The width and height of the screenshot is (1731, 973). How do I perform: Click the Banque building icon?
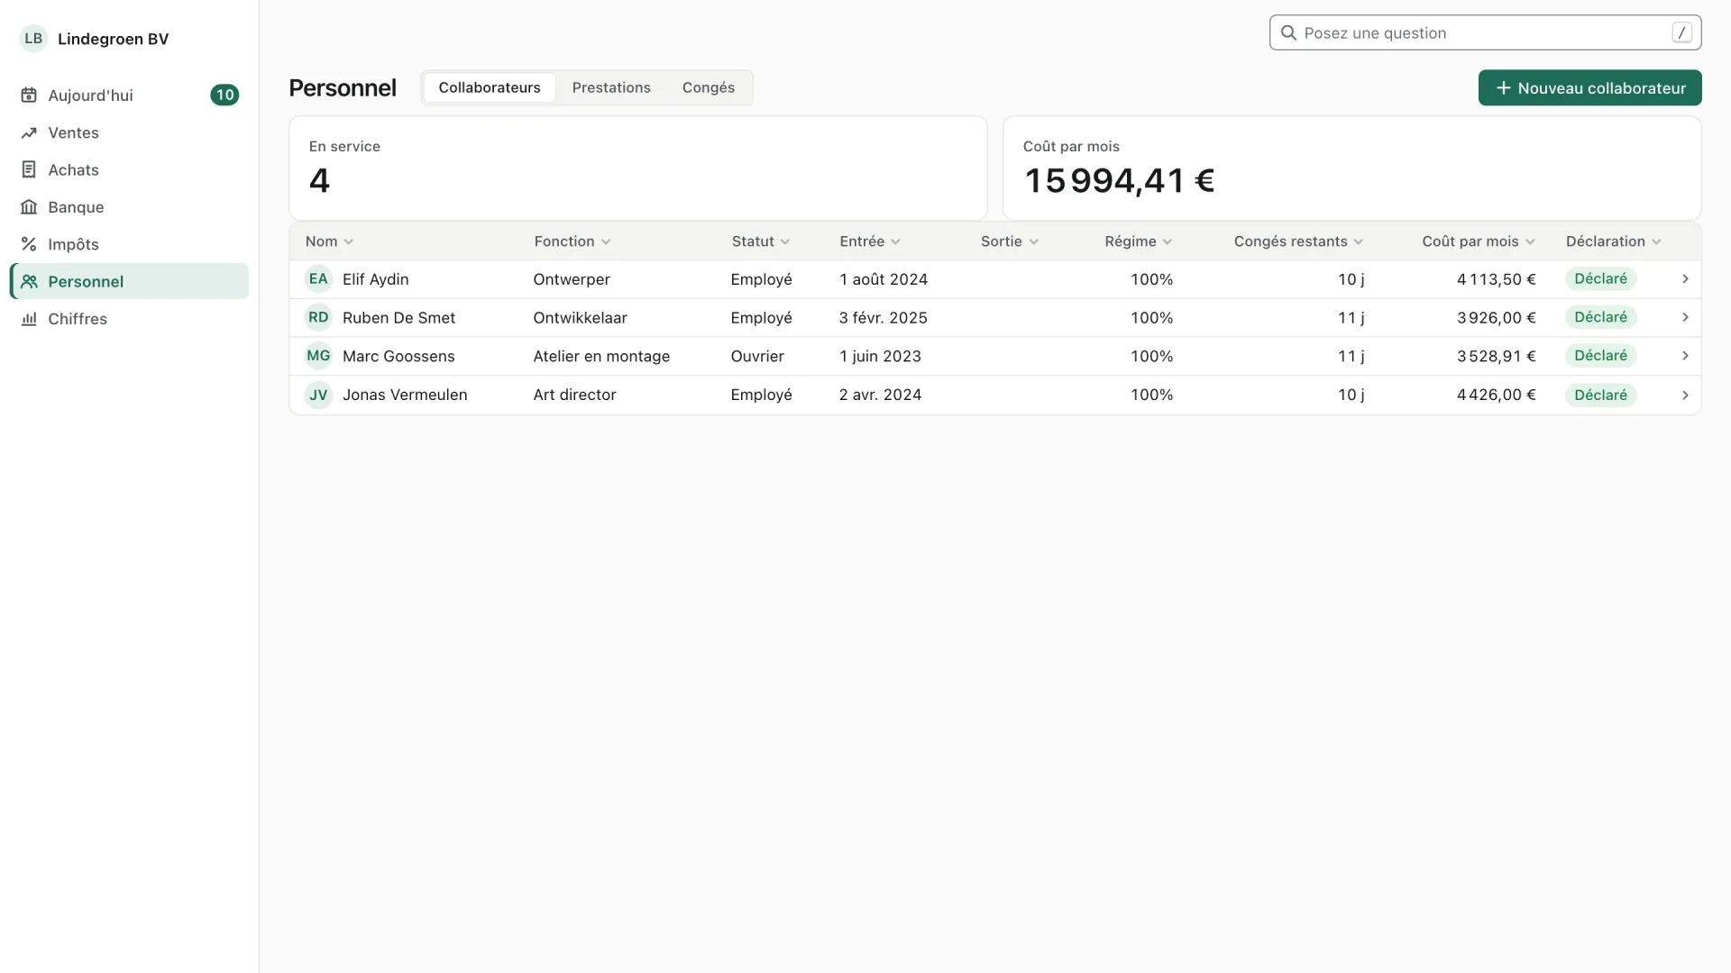29,207
